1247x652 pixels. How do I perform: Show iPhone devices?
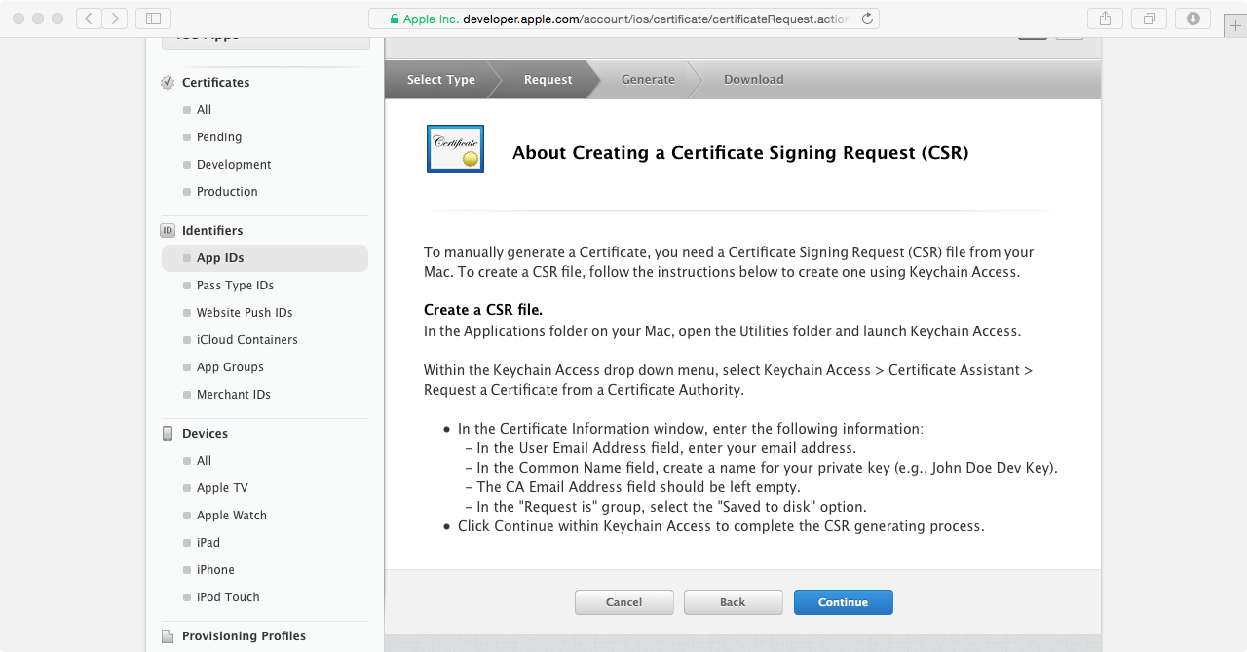[x=215, y=570]
